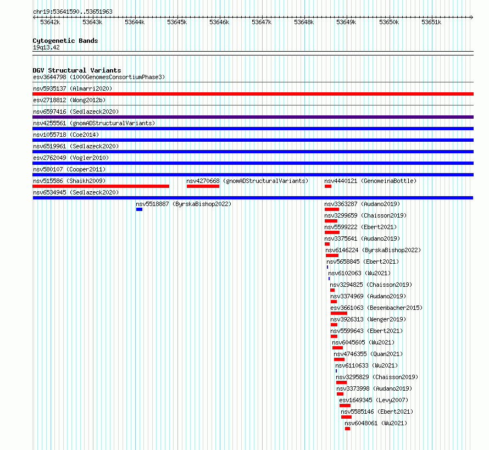
Task: Select nsv6519961 (Sedlazeck2020) label
Action: (x=76, y=146)
